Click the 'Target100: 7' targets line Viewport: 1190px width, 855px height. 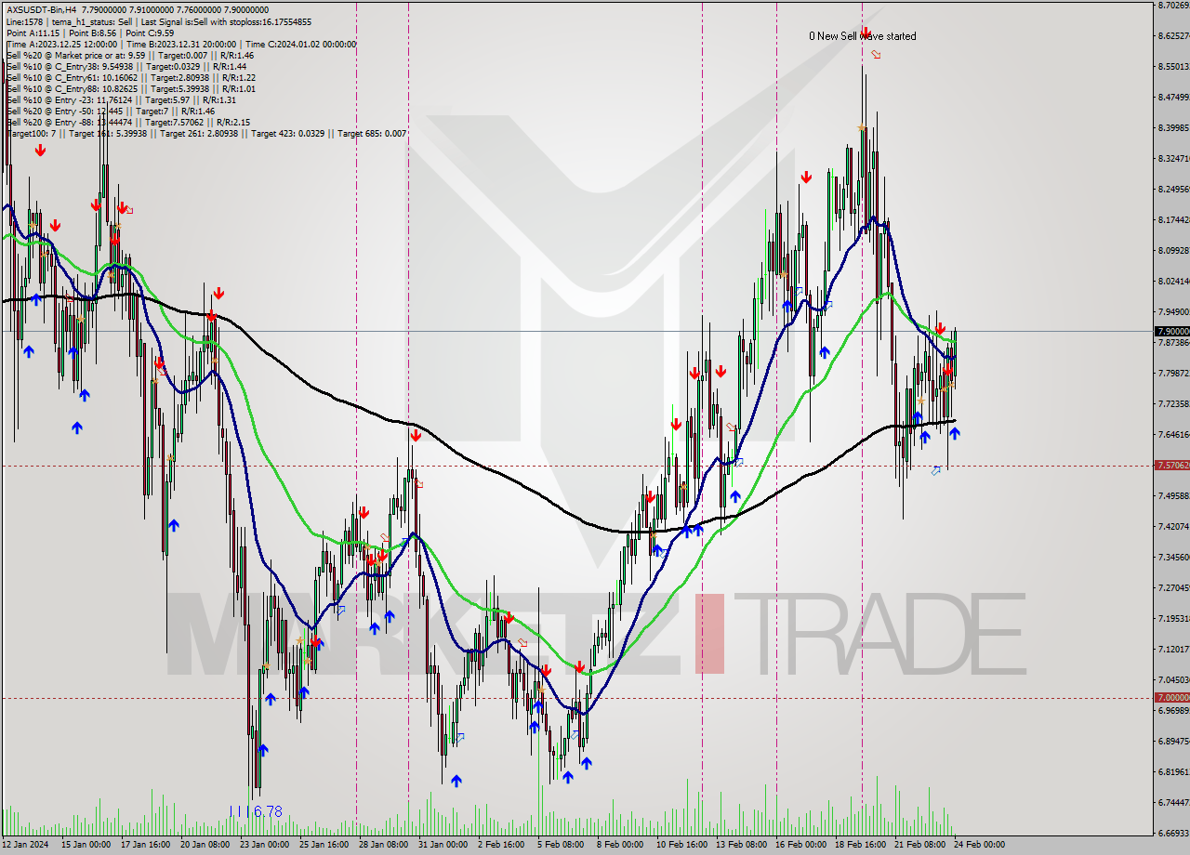point(205,133)
